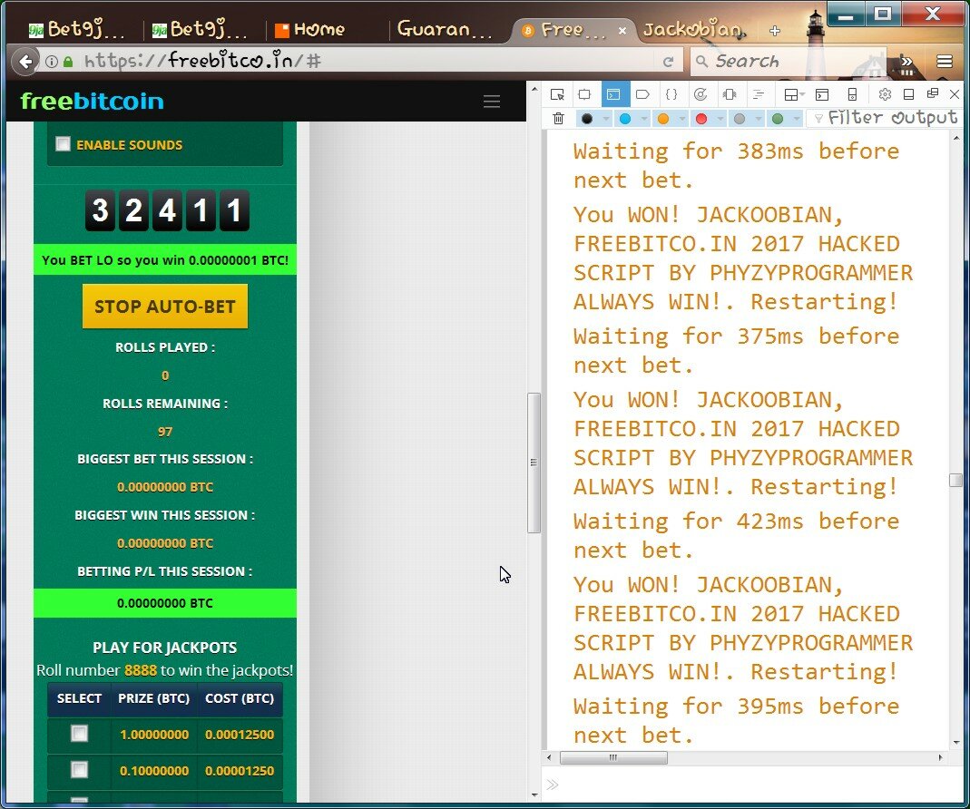Close the Free... tab
The image size is (970, 809).
tap(622, 30)
